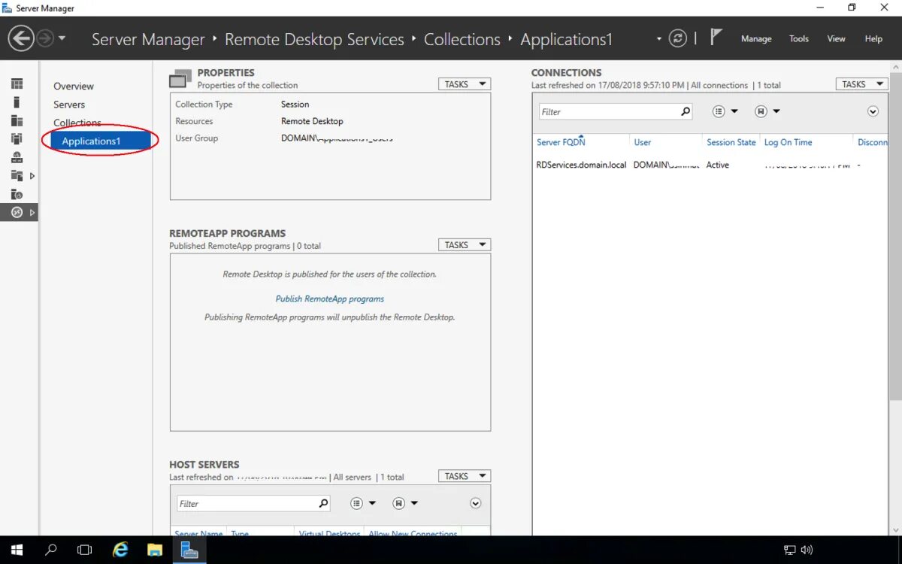Click the Active session state cell
This screenshot has width=902, height=564.
click(x=718, y=165)
